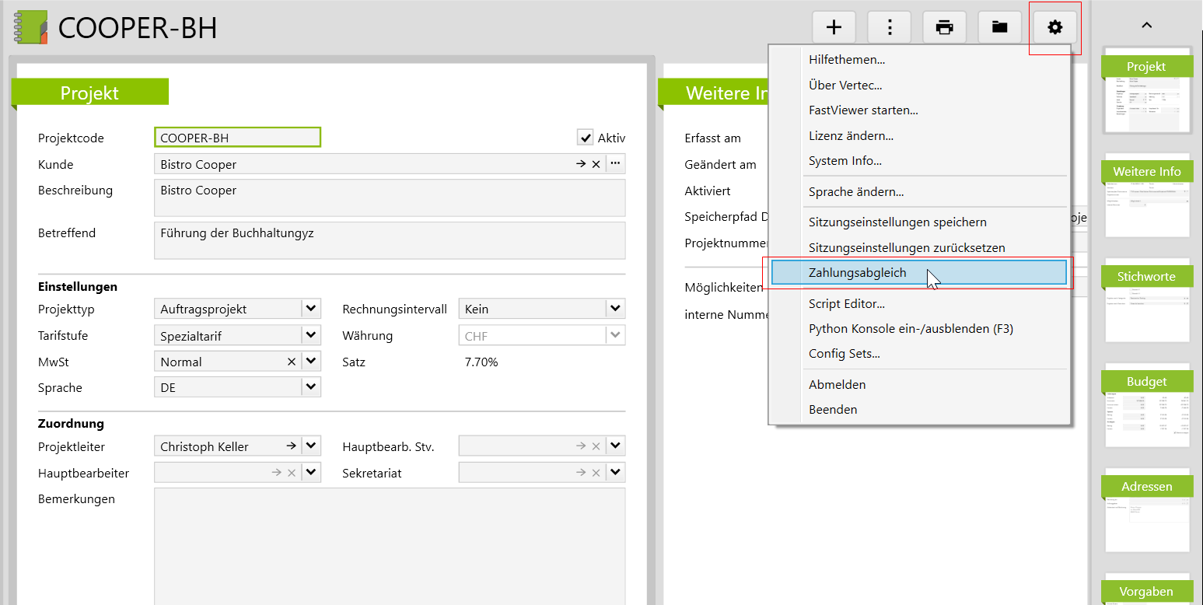Clear the Kunde field with X icon
The height and width of the screenshot is (605, 1203).
tap(596, 164)
